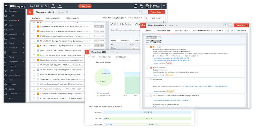This screenshot has width=254, height=128.
Task: Switch to the LIST VIEW tab in the back window
Action: tap(36, 18)
